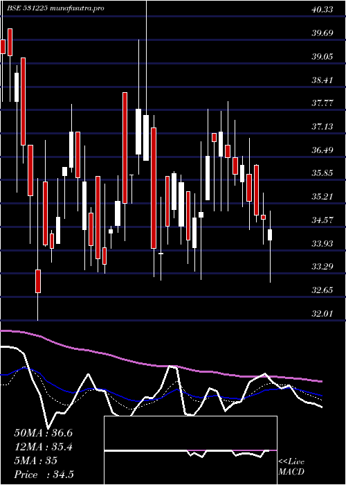The height and width of the screenshot is (485, 346).
Task: Click the 50MA : 36.6 legend text
Action: tap(44, 433)
